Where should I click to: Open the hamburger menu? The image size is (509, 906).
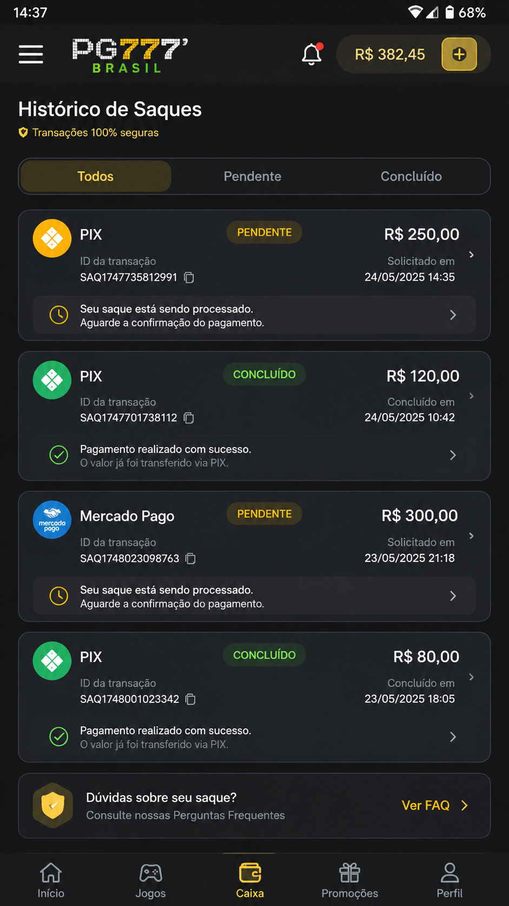coord(31,54)
